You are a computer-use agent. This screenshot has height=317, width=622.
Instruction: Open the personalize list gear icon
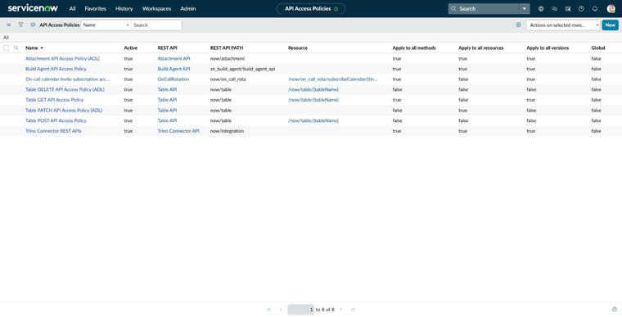(x=518, y=25)
